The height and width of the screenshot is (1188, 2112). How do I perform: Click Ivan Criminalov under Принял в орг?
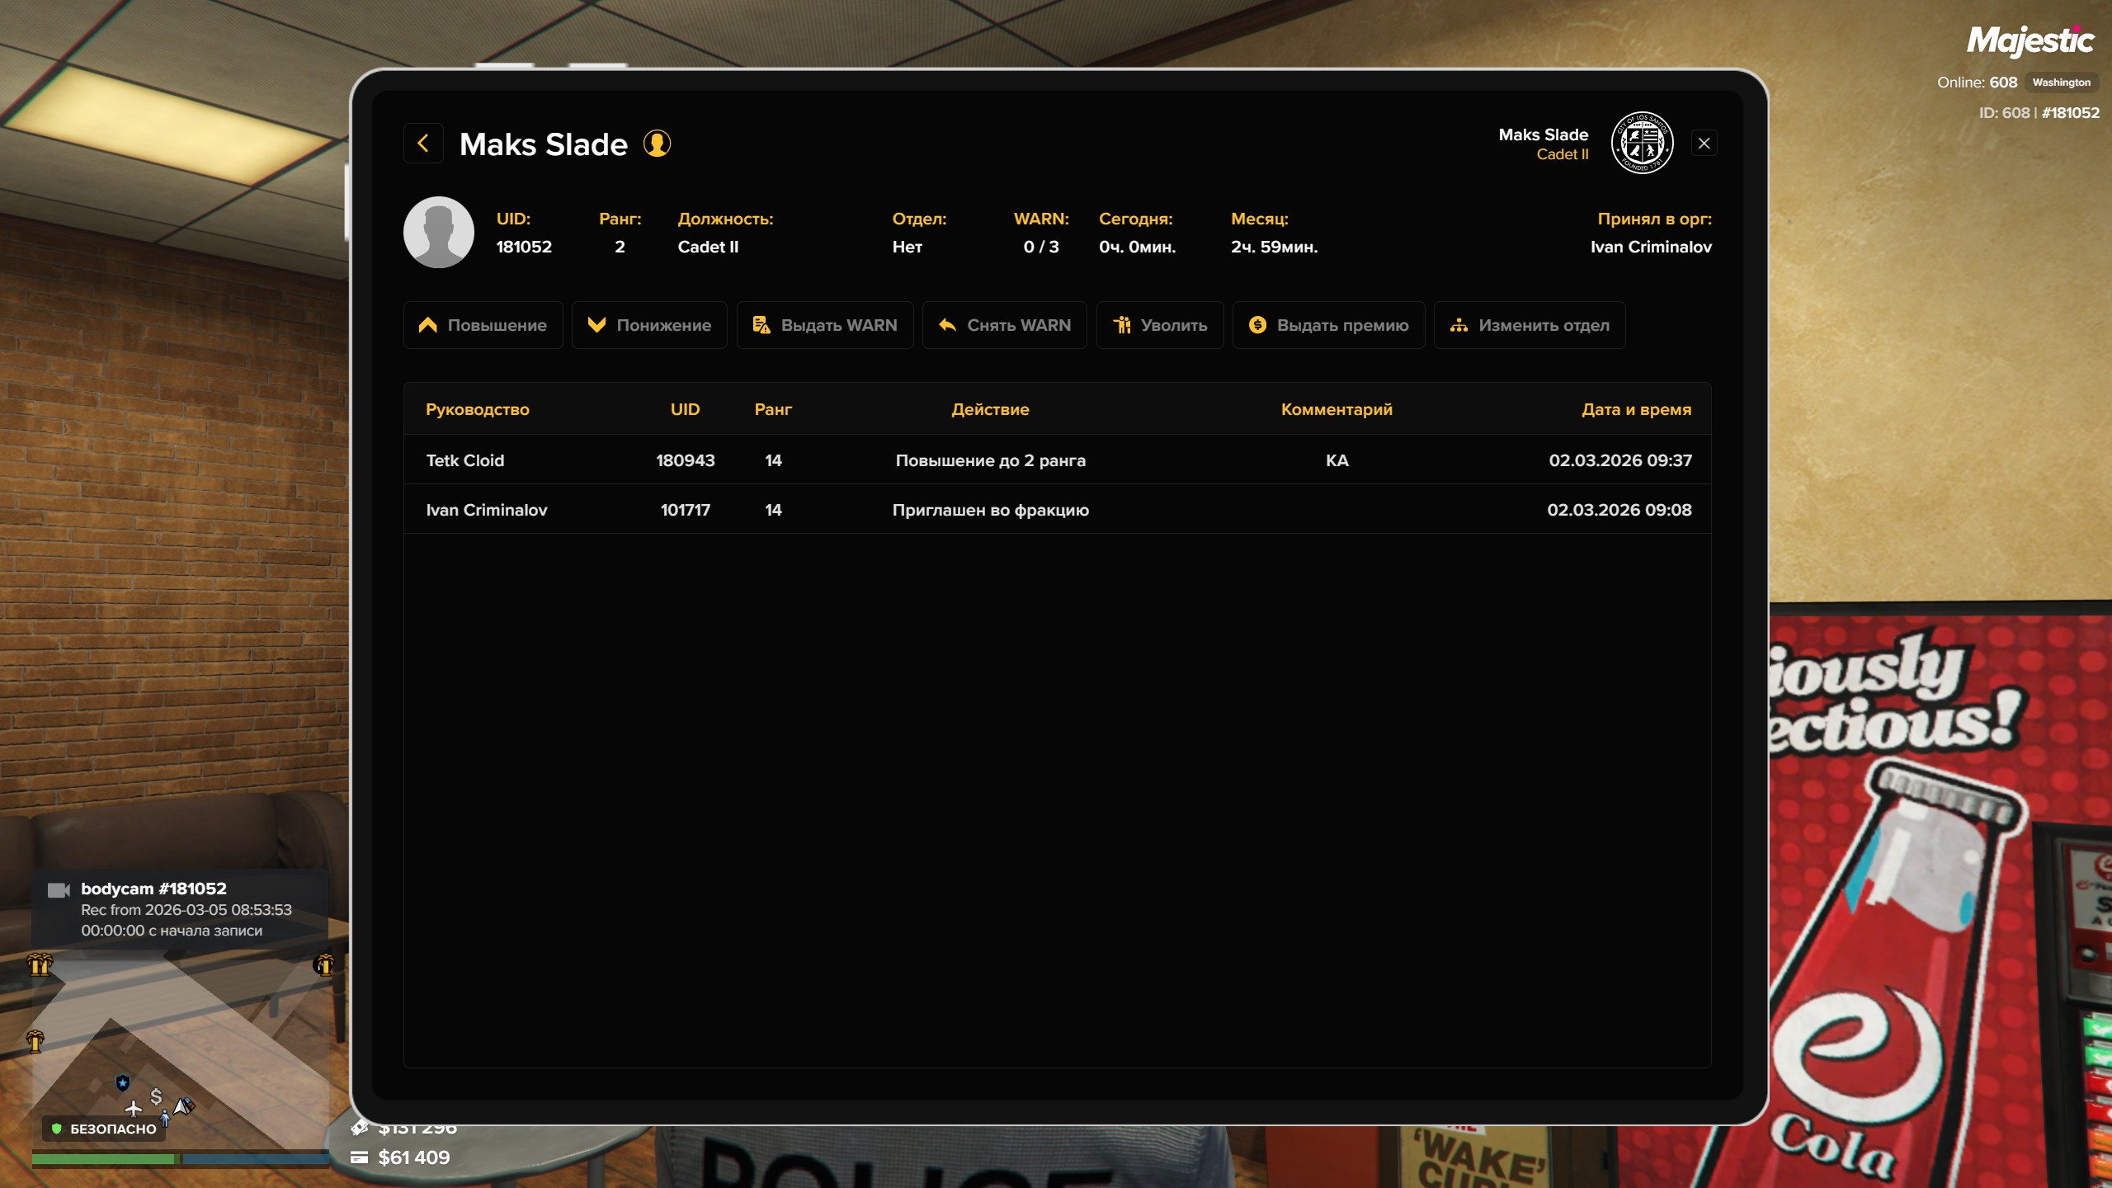pos(1651,247)
